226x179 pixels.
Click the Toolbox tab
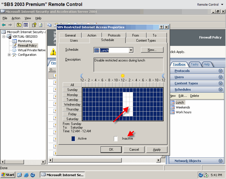(179, 64)
